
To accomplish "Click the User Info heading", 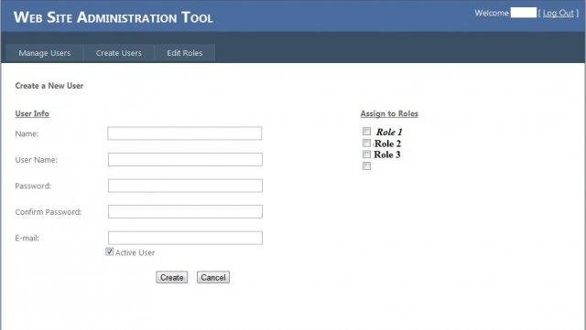I will (32, 113).
